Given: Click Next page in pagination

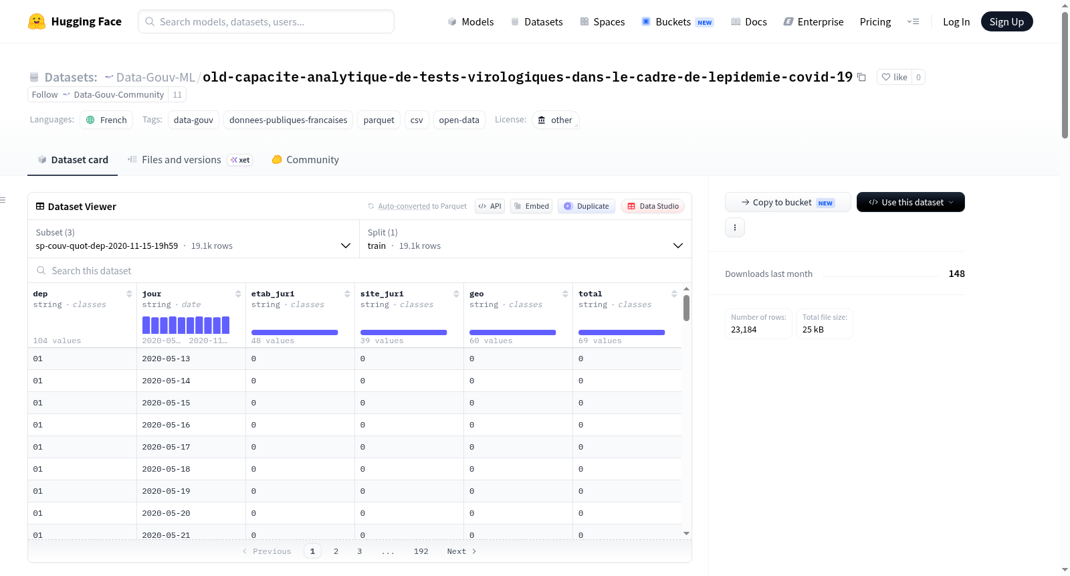Looking at the screenshot, I should pyautogui.click(x=461, y=551).
